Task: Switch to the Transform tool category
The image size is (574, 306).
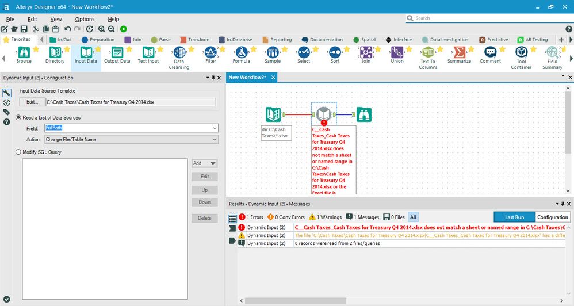Action: [194, 40]
